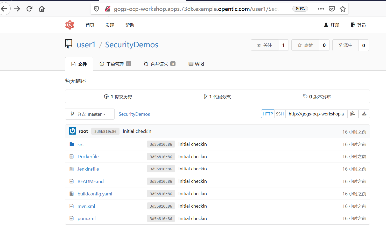This screenshot has width=386, height=227.
Task: Reload the page with refresh icon
Action: 29,9
